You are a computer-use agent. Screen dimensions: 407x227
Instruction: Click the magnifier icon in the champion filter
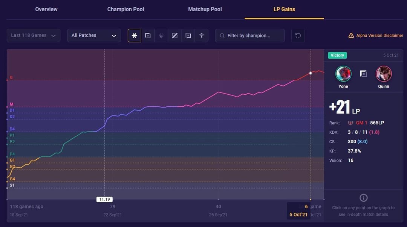point(222,35)
